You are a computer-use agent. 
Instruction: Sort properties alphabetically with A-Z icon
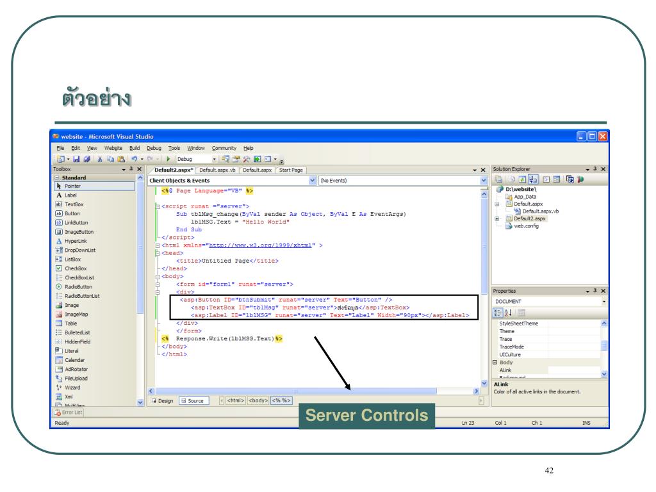508,313
